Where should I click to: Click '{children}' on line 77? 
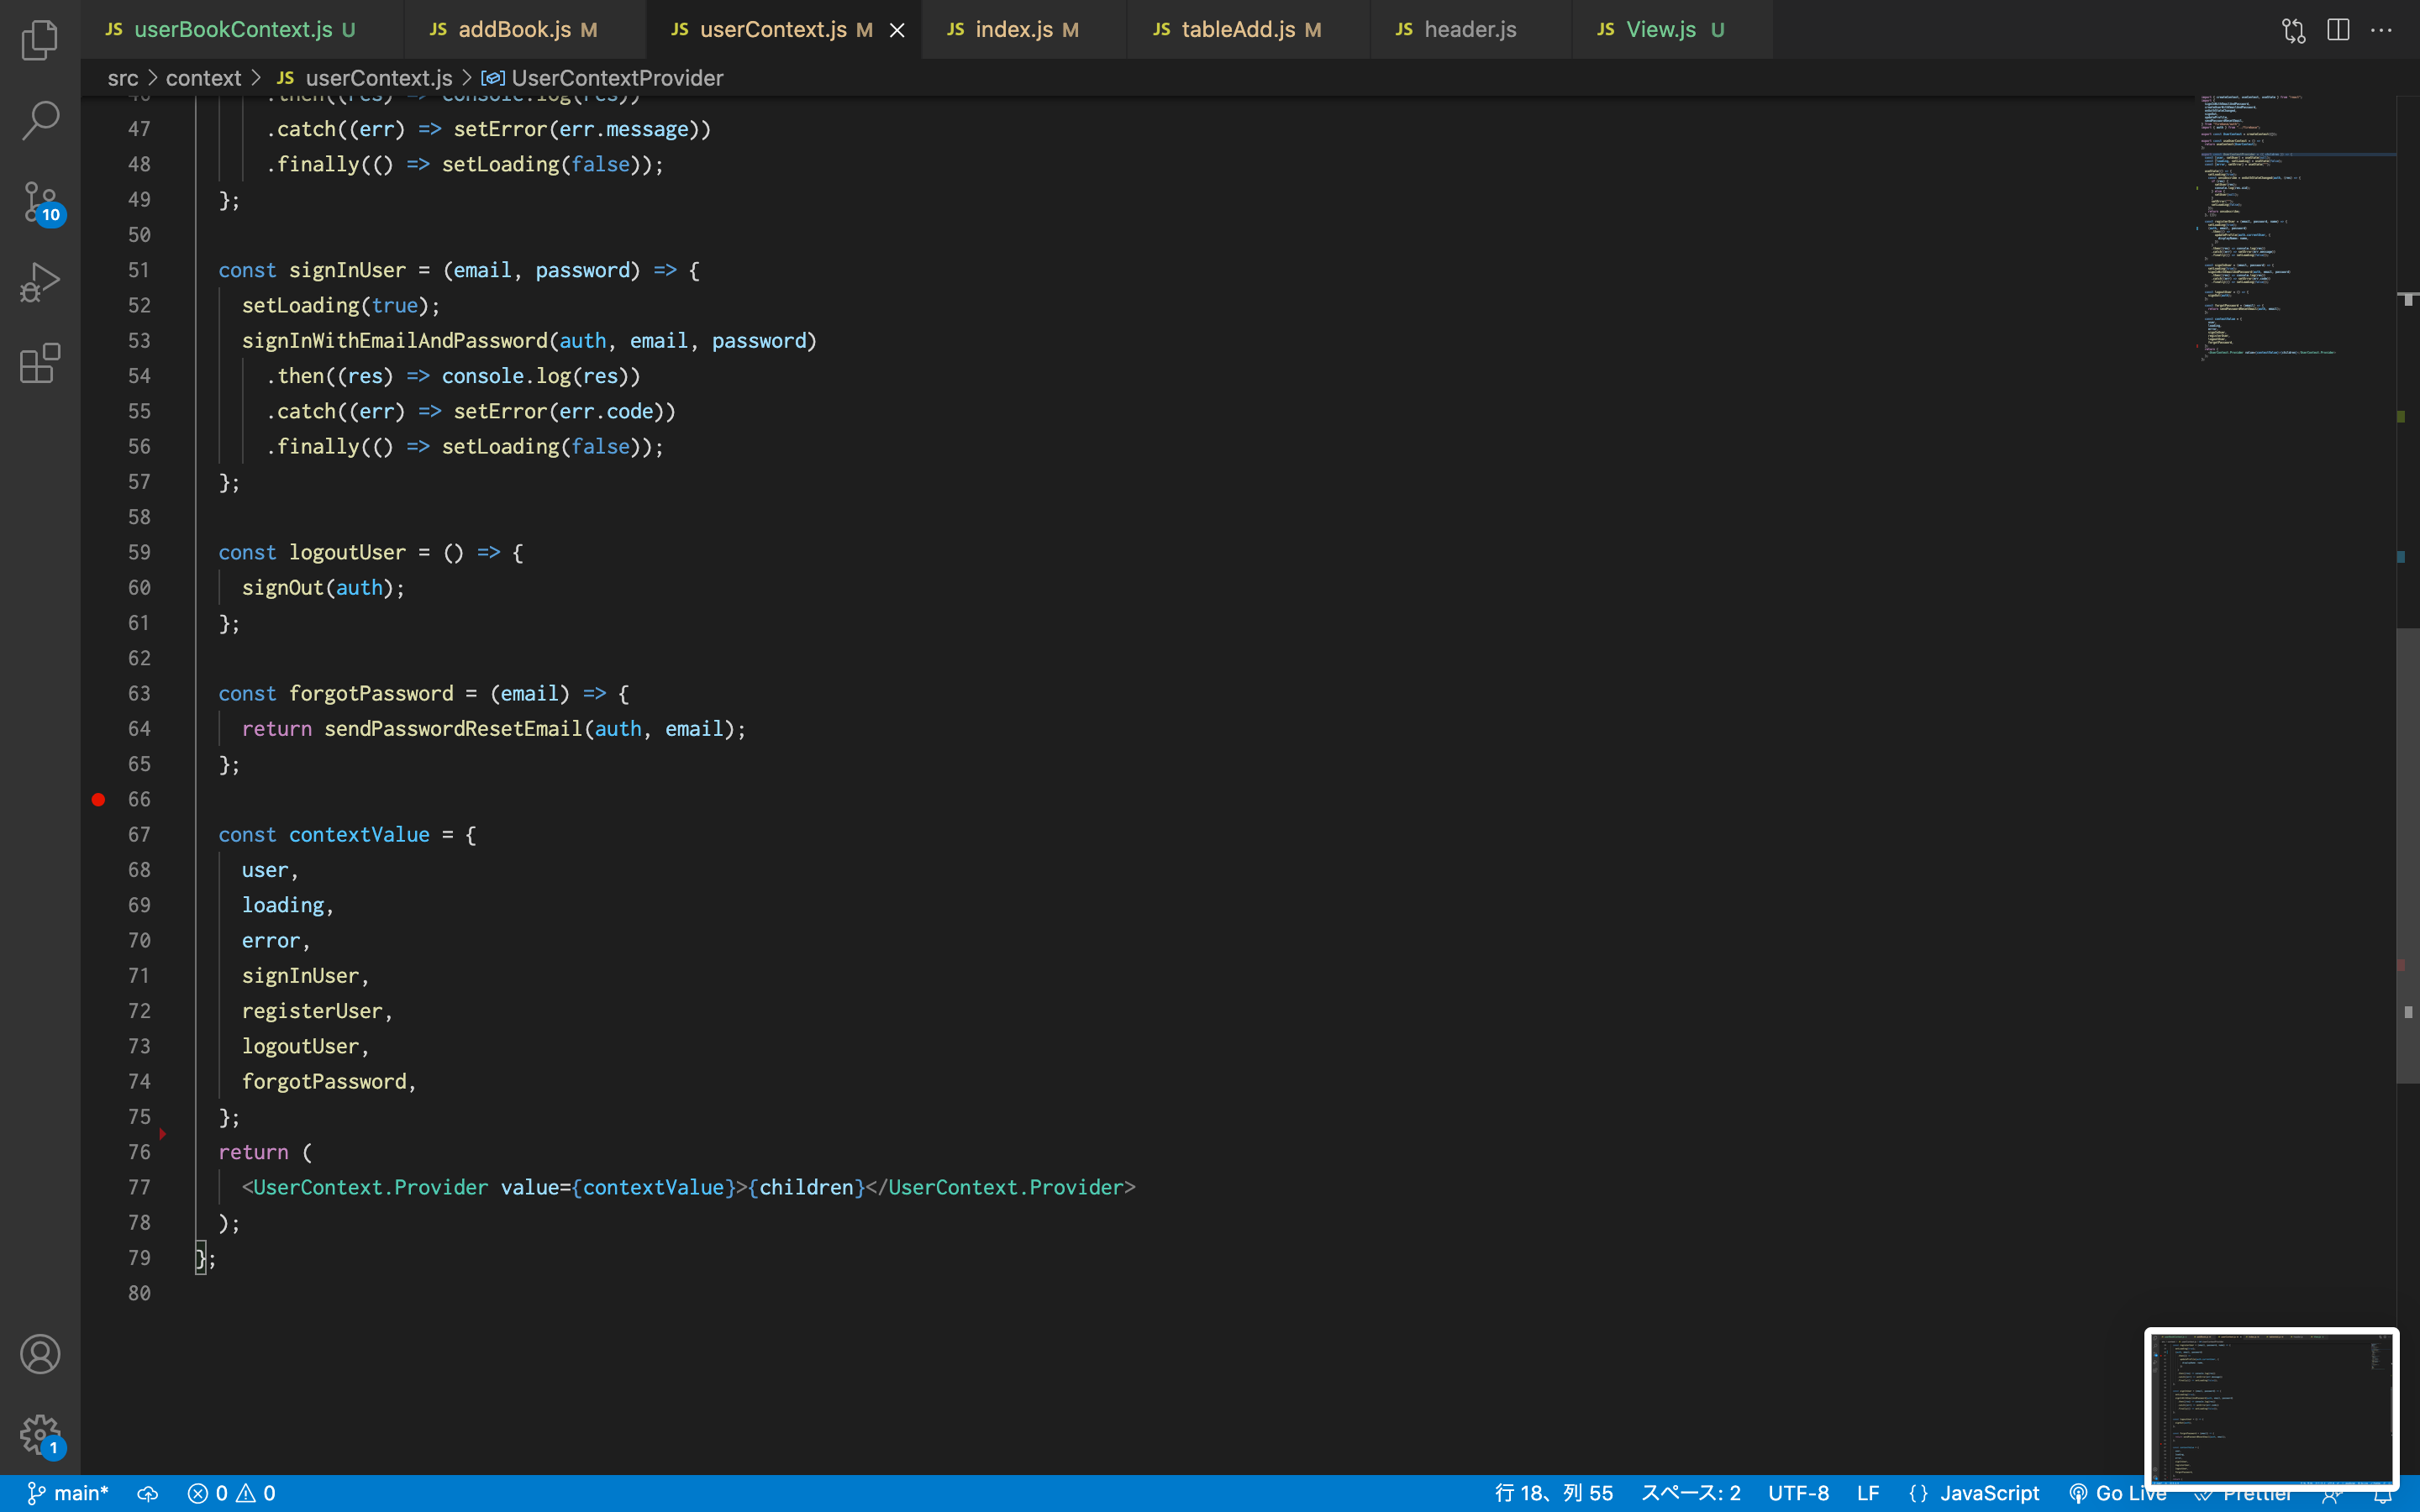click(806, 1187)
